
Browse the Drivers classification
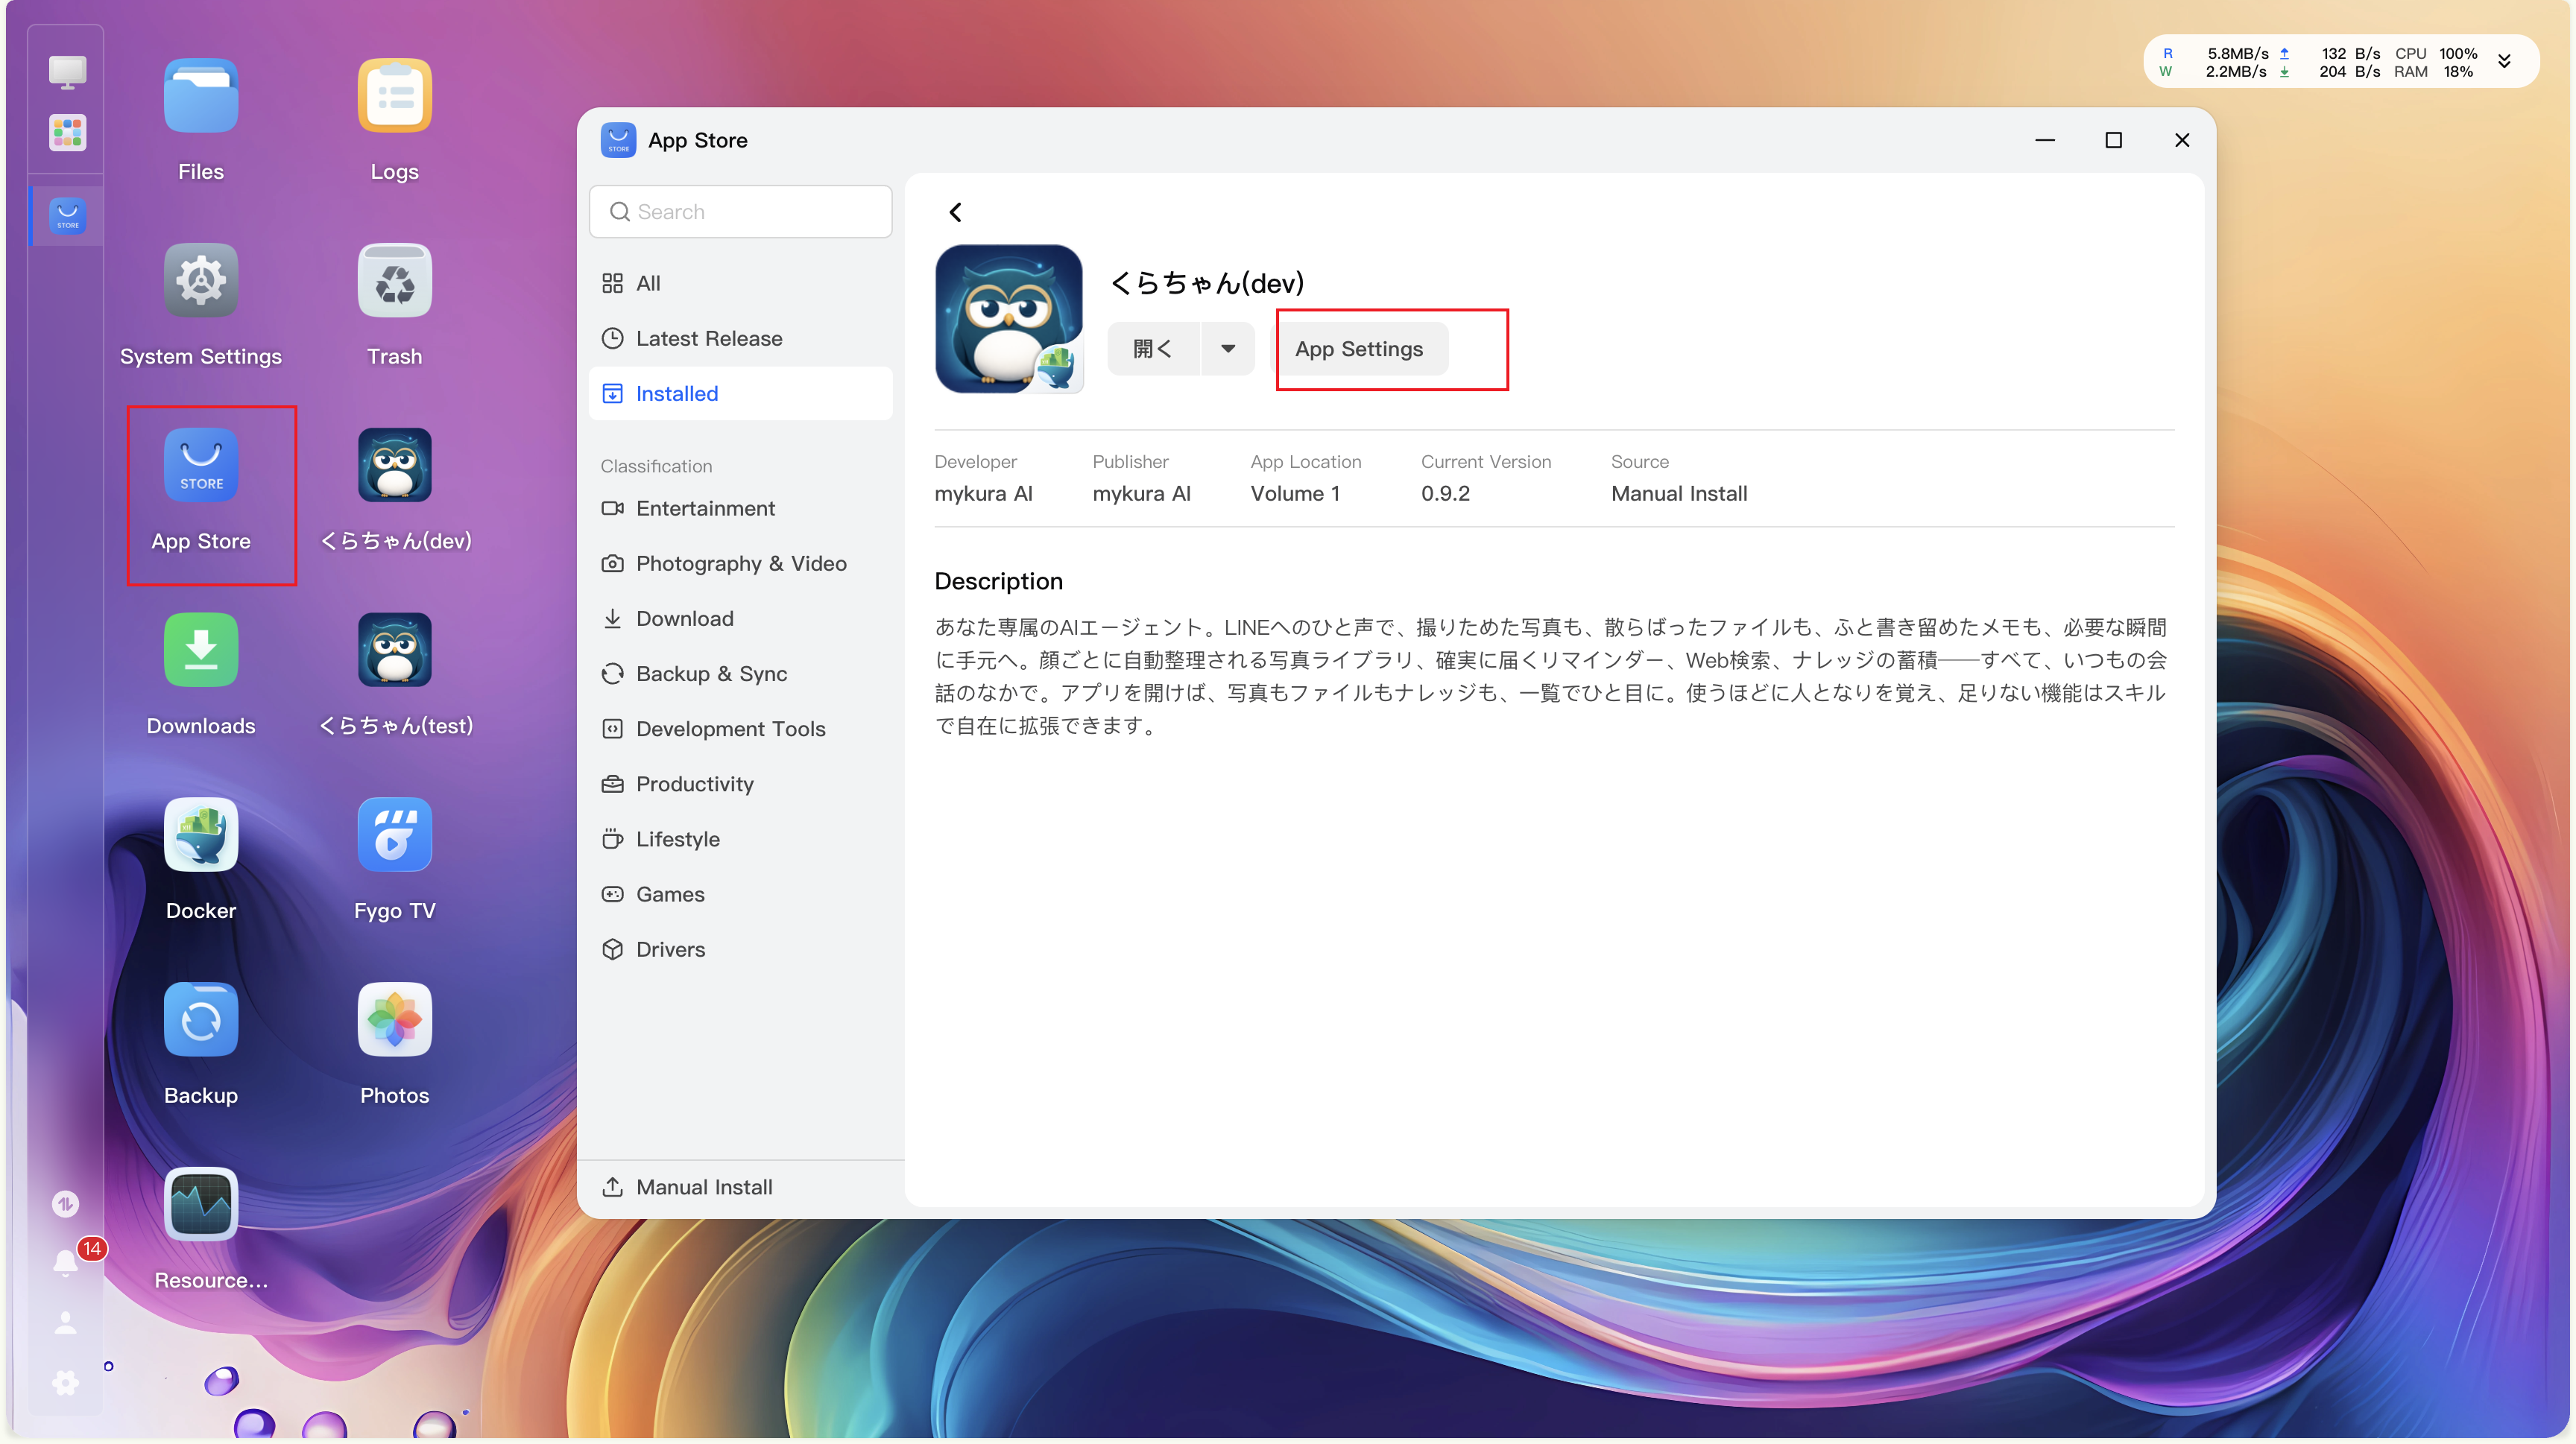[741, 949]
